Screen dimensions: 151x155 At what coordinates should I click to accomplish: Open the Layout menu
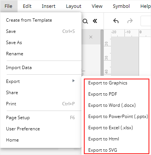[x=74, y=6]
